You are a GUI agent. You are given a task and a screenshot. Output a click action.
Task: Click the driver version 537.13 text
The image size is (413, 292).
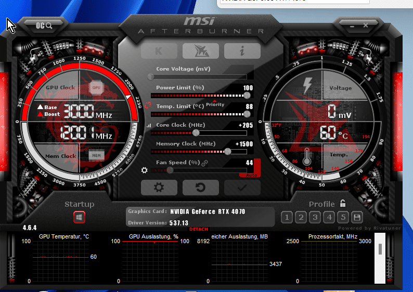click(x=178, y=223)
